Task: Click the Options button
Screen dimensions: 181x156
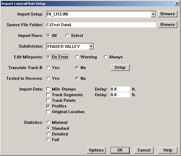Action: (96, 150)
